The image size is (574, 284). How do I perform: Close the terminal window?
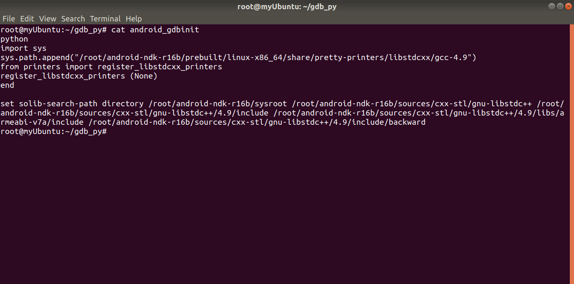[x=568, y=6]
